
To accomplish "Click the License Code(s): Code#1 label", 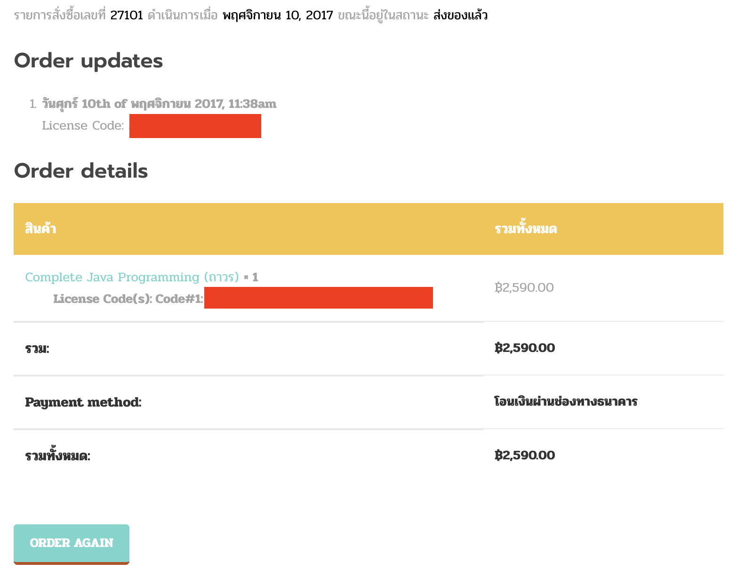I will 128,299.
